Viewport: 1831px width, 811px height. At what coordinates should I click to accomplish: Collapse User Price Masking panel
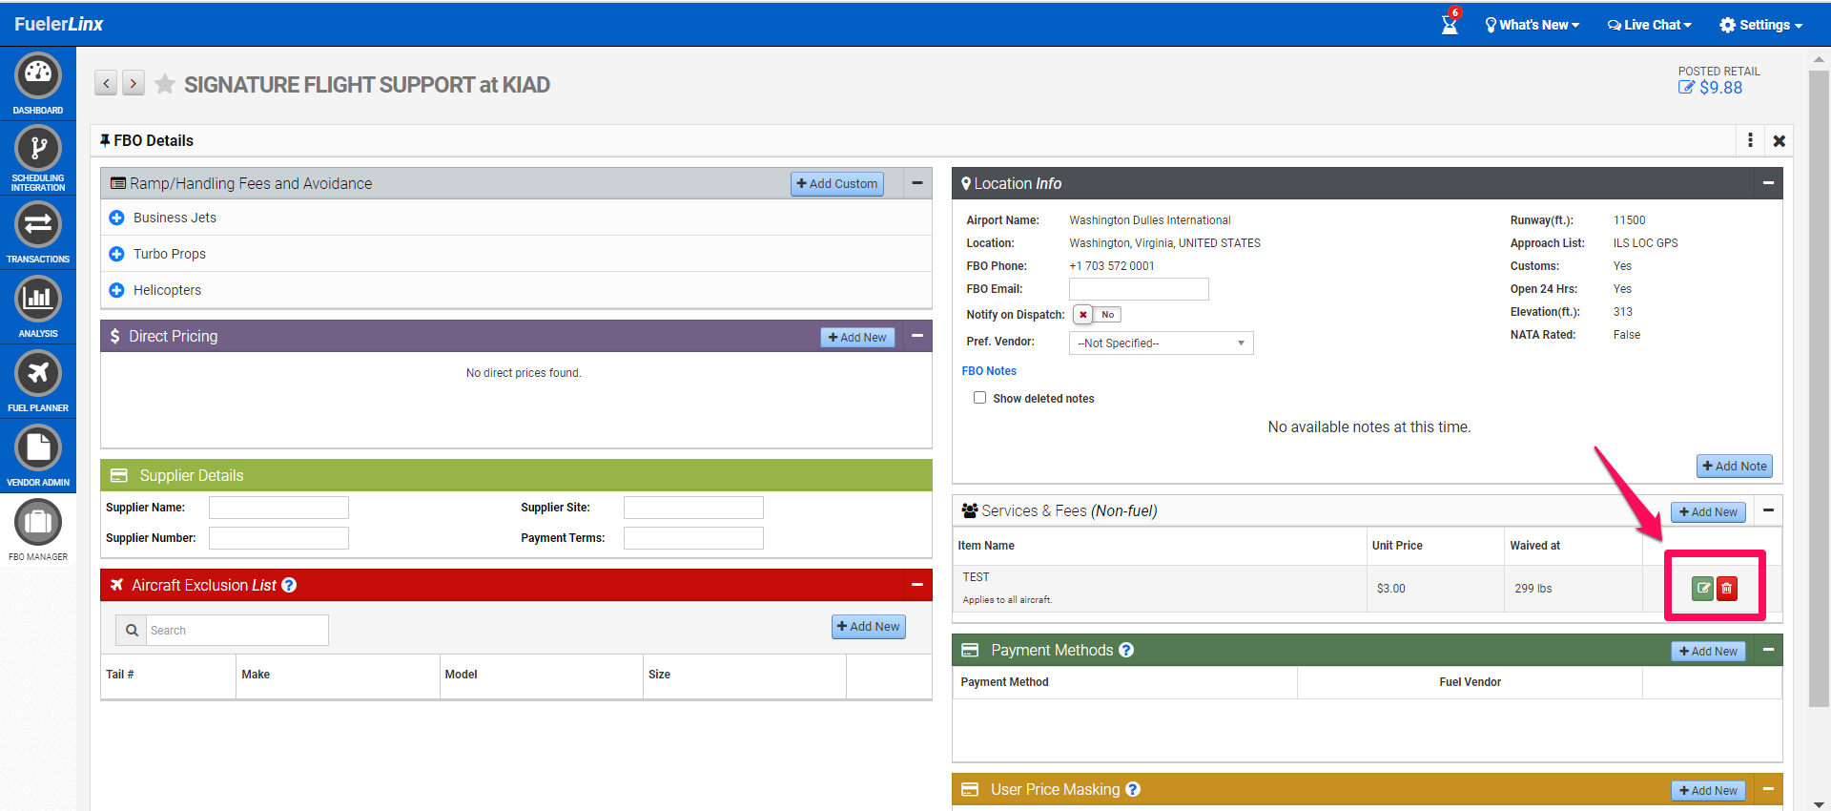(1768, 789)
